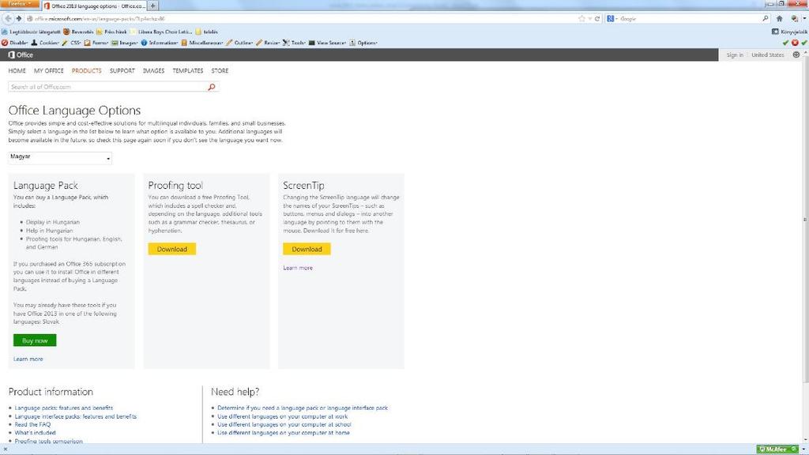The height and width of the screenshot is (455, 809).
Task: Open the bookmark star dropdown arrow
Action: click(589, 19)
